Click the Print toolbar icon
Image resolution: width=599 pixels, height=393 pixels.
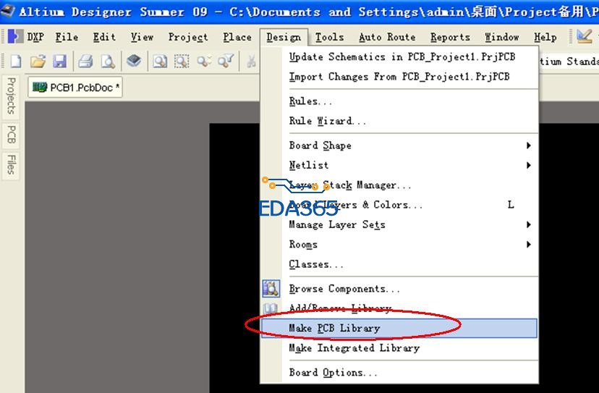coord(85,61)
